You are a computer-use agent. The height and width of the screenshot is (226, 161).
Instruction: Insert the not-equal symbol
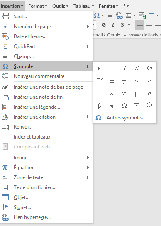point(124,81)
